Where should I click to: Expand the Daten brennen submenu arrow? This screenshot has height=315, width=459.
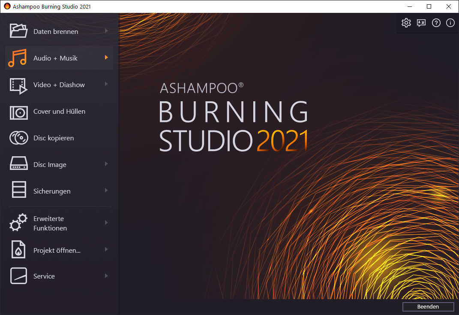tap(107, 31)
